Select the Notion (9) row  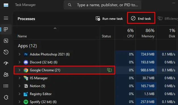click(x=96, y=86)
